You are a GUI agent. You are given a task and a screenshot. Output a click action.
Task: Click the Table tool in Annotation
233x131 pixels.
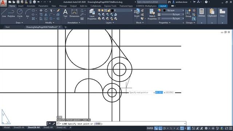(x=82, y=19)
